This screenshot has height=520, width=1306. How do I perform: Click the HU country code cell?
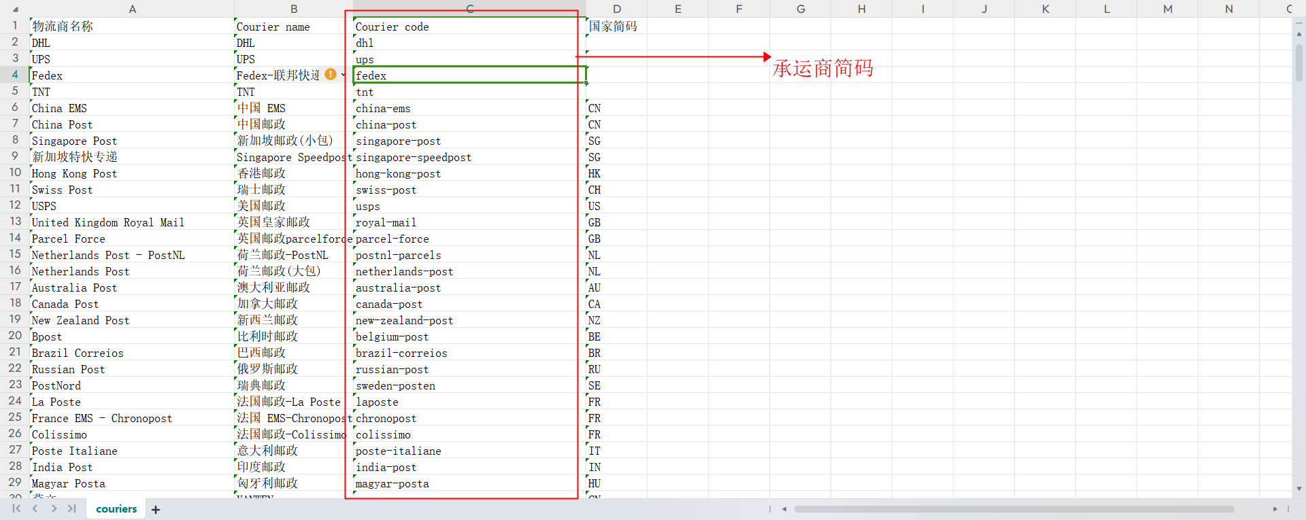tap(616, 483)
